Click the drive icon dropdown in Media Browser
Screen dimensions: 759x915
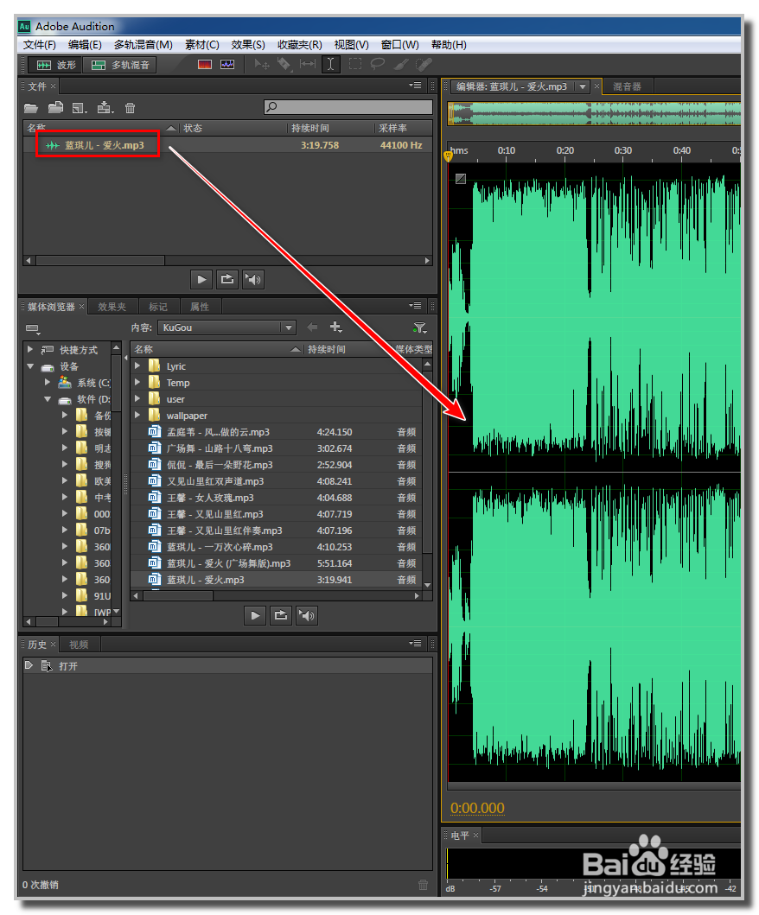tap(33, 330)
